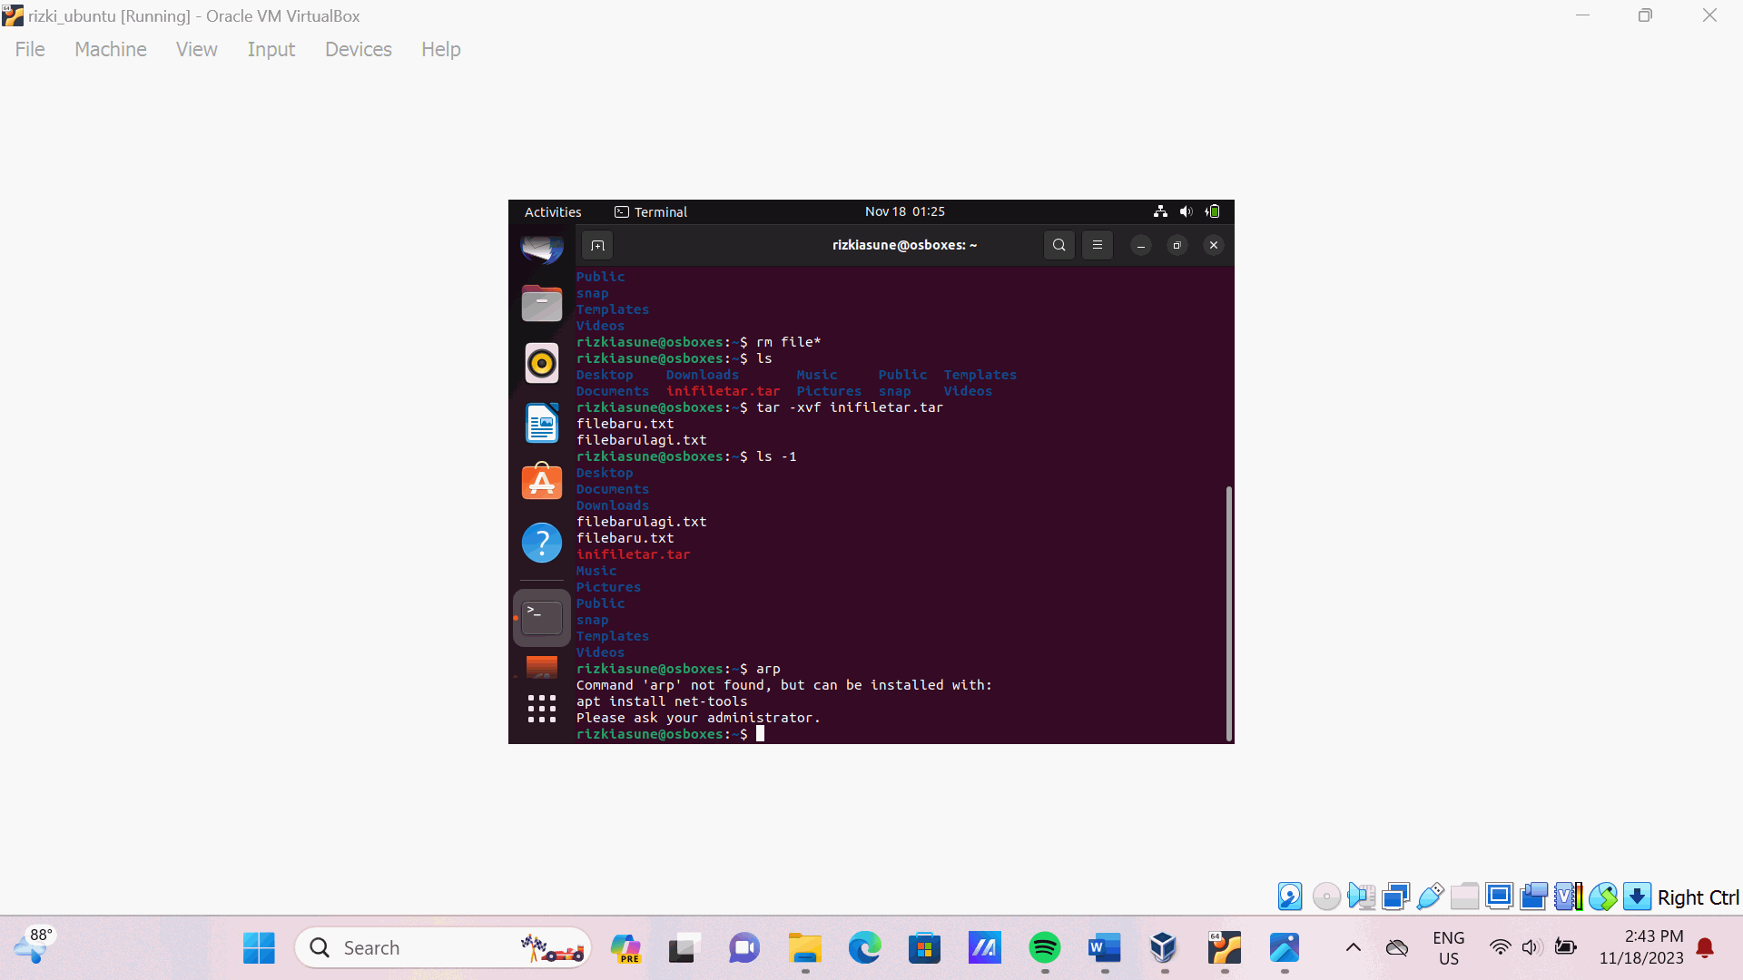Show Applications grid in the dock

(x=542, y=709)
